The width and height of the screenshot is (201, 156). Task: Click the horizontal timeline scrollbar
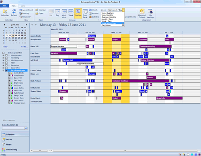coord(125,151)
